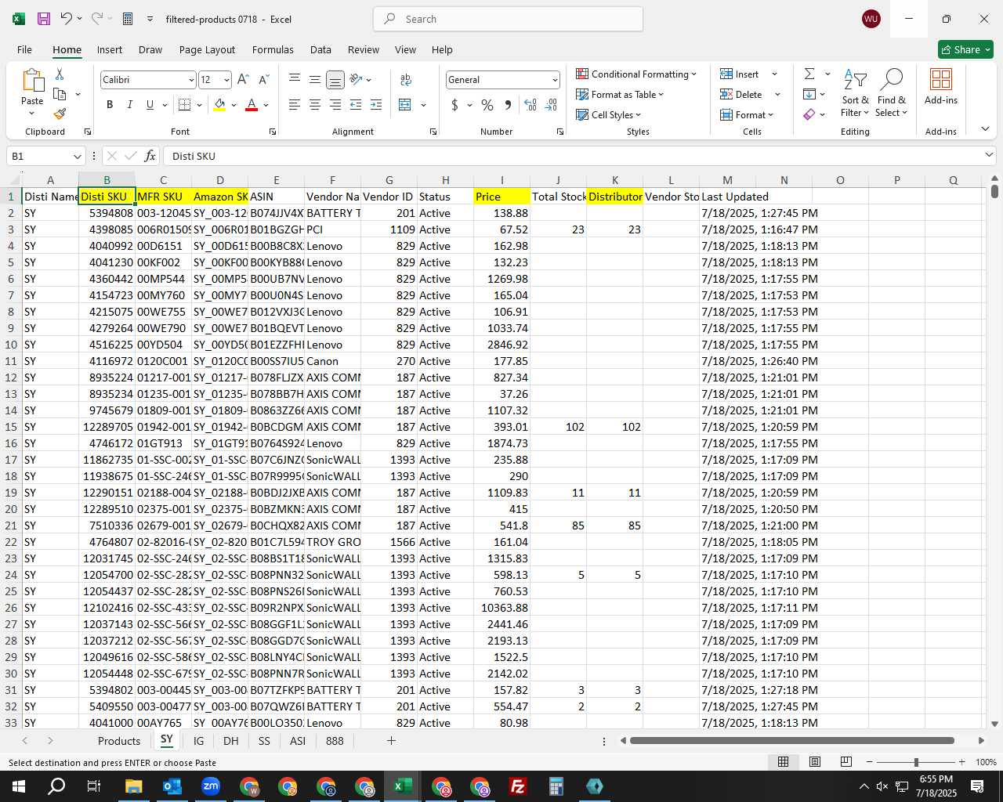Click the Save icon in title bar
The height and width of the screenshot is (802, 1003).
[x=44, y=19]
